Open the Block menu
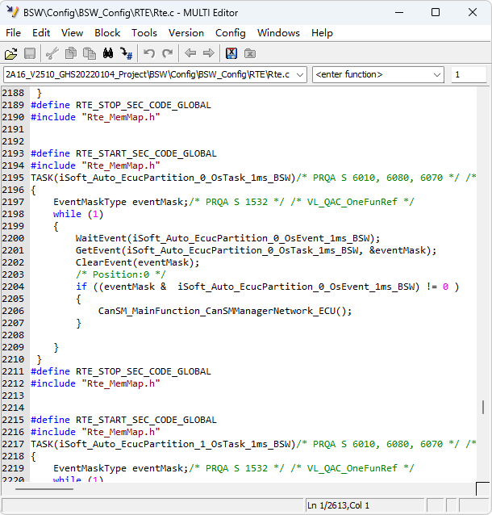Screen dimensions: 492x515 tap(107, 33)
